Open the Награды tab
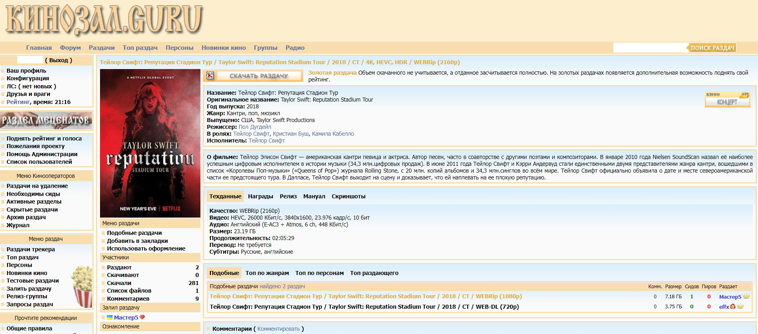 click(260, 196)
